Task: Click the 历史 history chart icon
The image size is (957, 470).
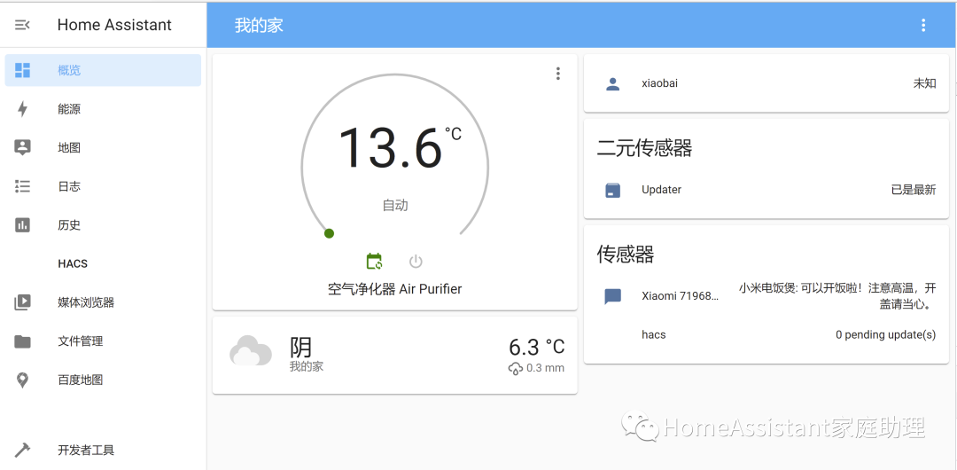Action: click(23, 225)
